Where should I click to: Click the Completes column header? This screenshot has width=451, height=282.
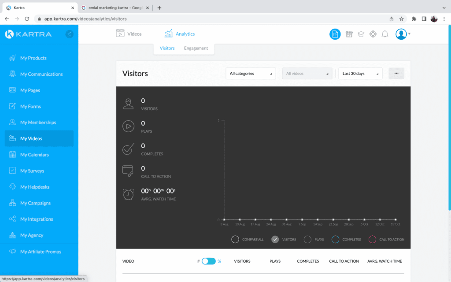pos(308,261)
